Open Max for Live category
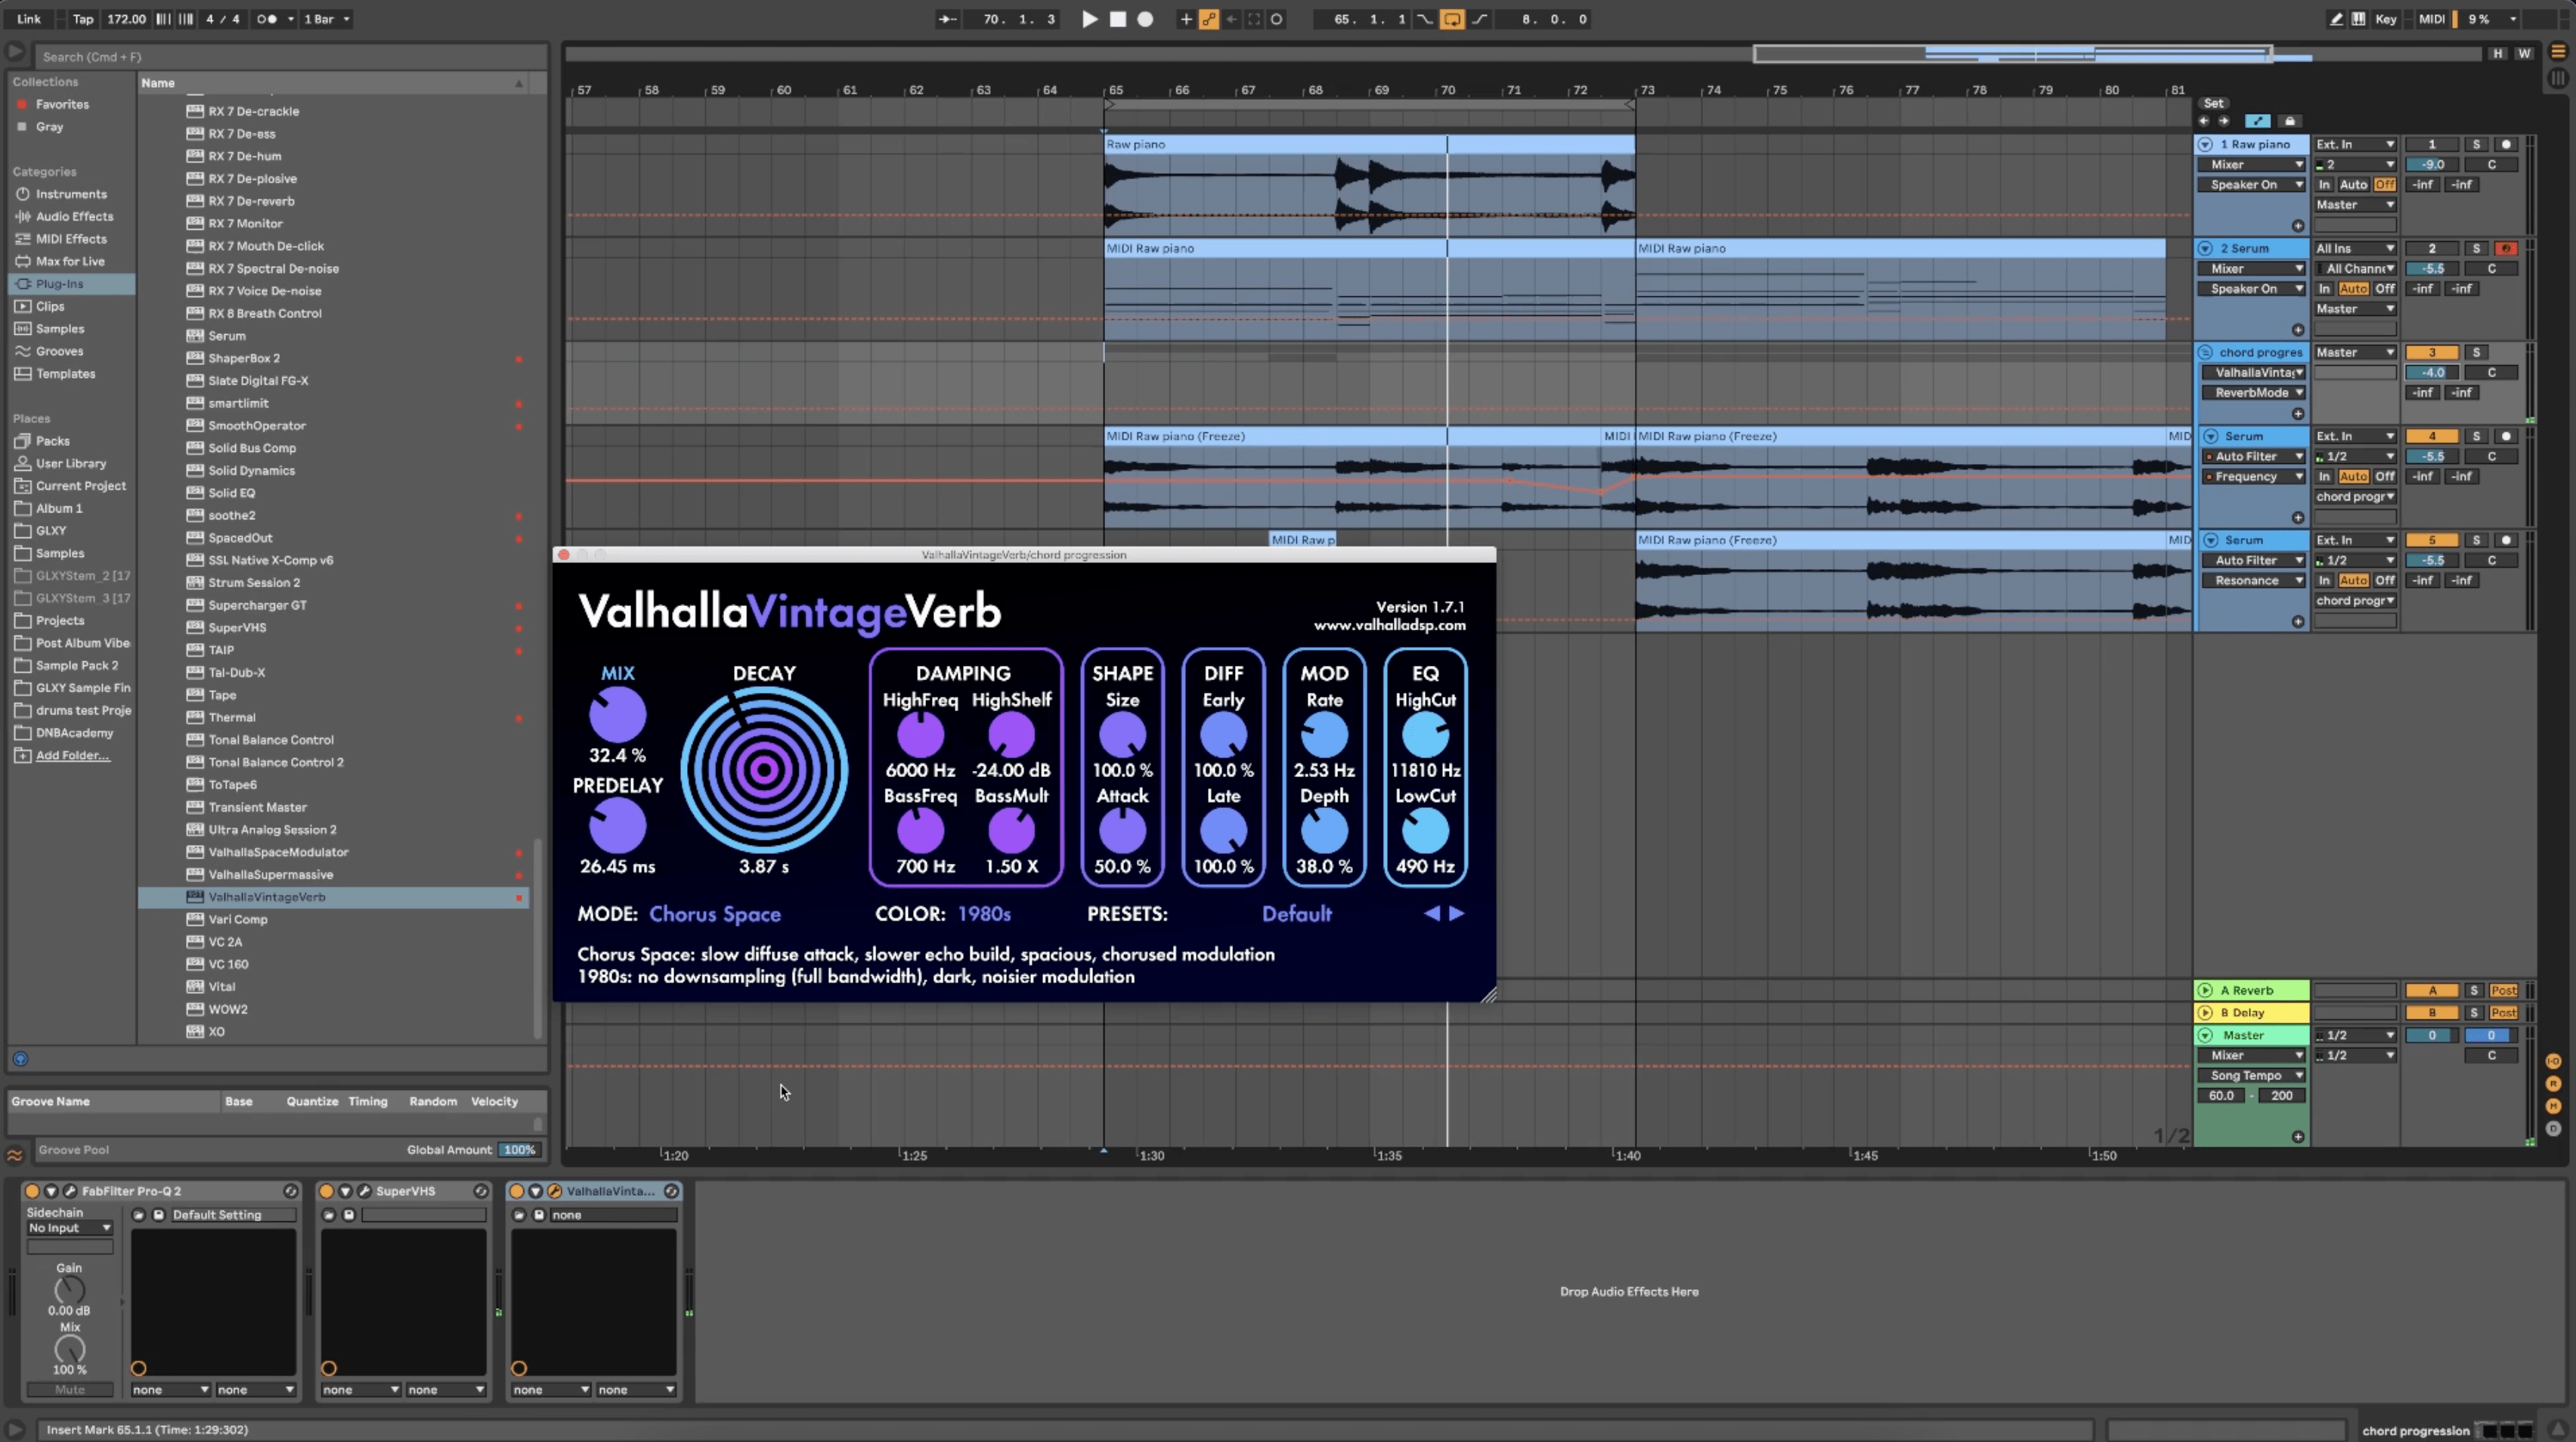Screen dimensions: 2576x1442 [x=70, y=261]
